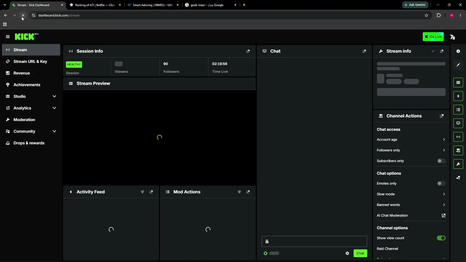Click Ask Gemini button

point(415,5)
